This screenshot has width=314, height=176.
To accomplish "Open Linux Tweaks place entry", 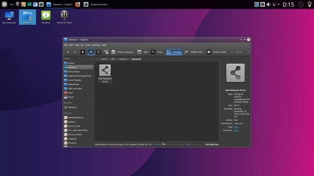I will coord(78,80).
